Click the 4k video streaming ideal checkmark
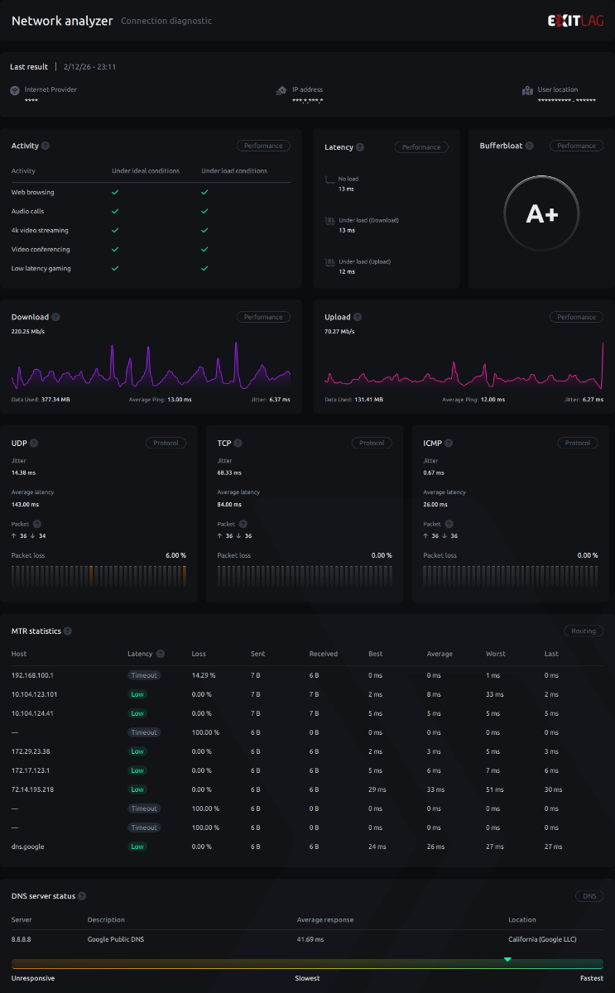615x993 pixels. 115,230
